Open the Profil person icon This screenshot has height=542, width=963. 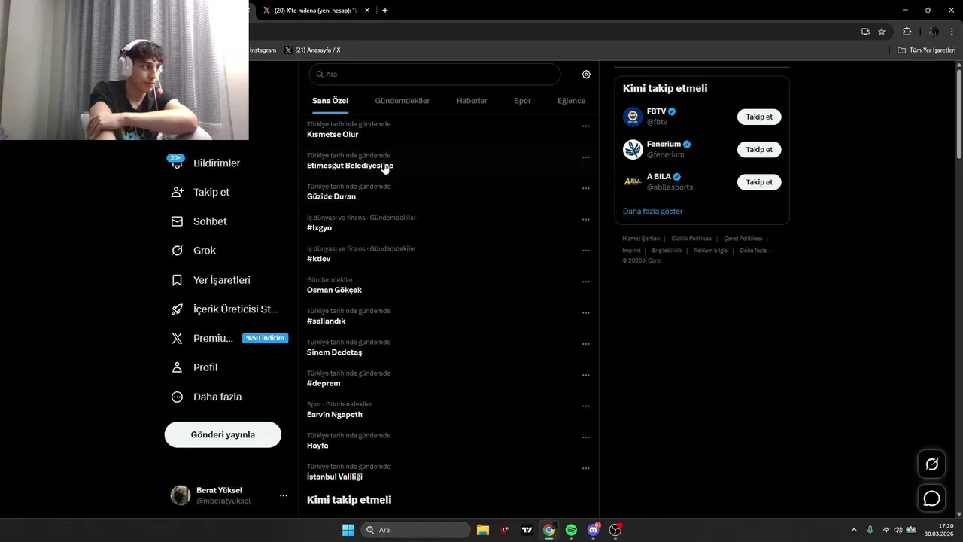tap(177, 367)
